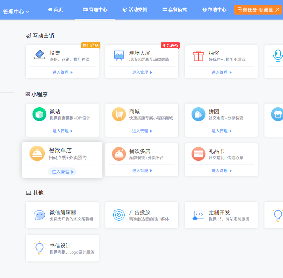Image resolution: width=283 pixels, height=278 pixels.
Task: Click the 现场大屏 presentation screen icon
Action: point(119,55)
